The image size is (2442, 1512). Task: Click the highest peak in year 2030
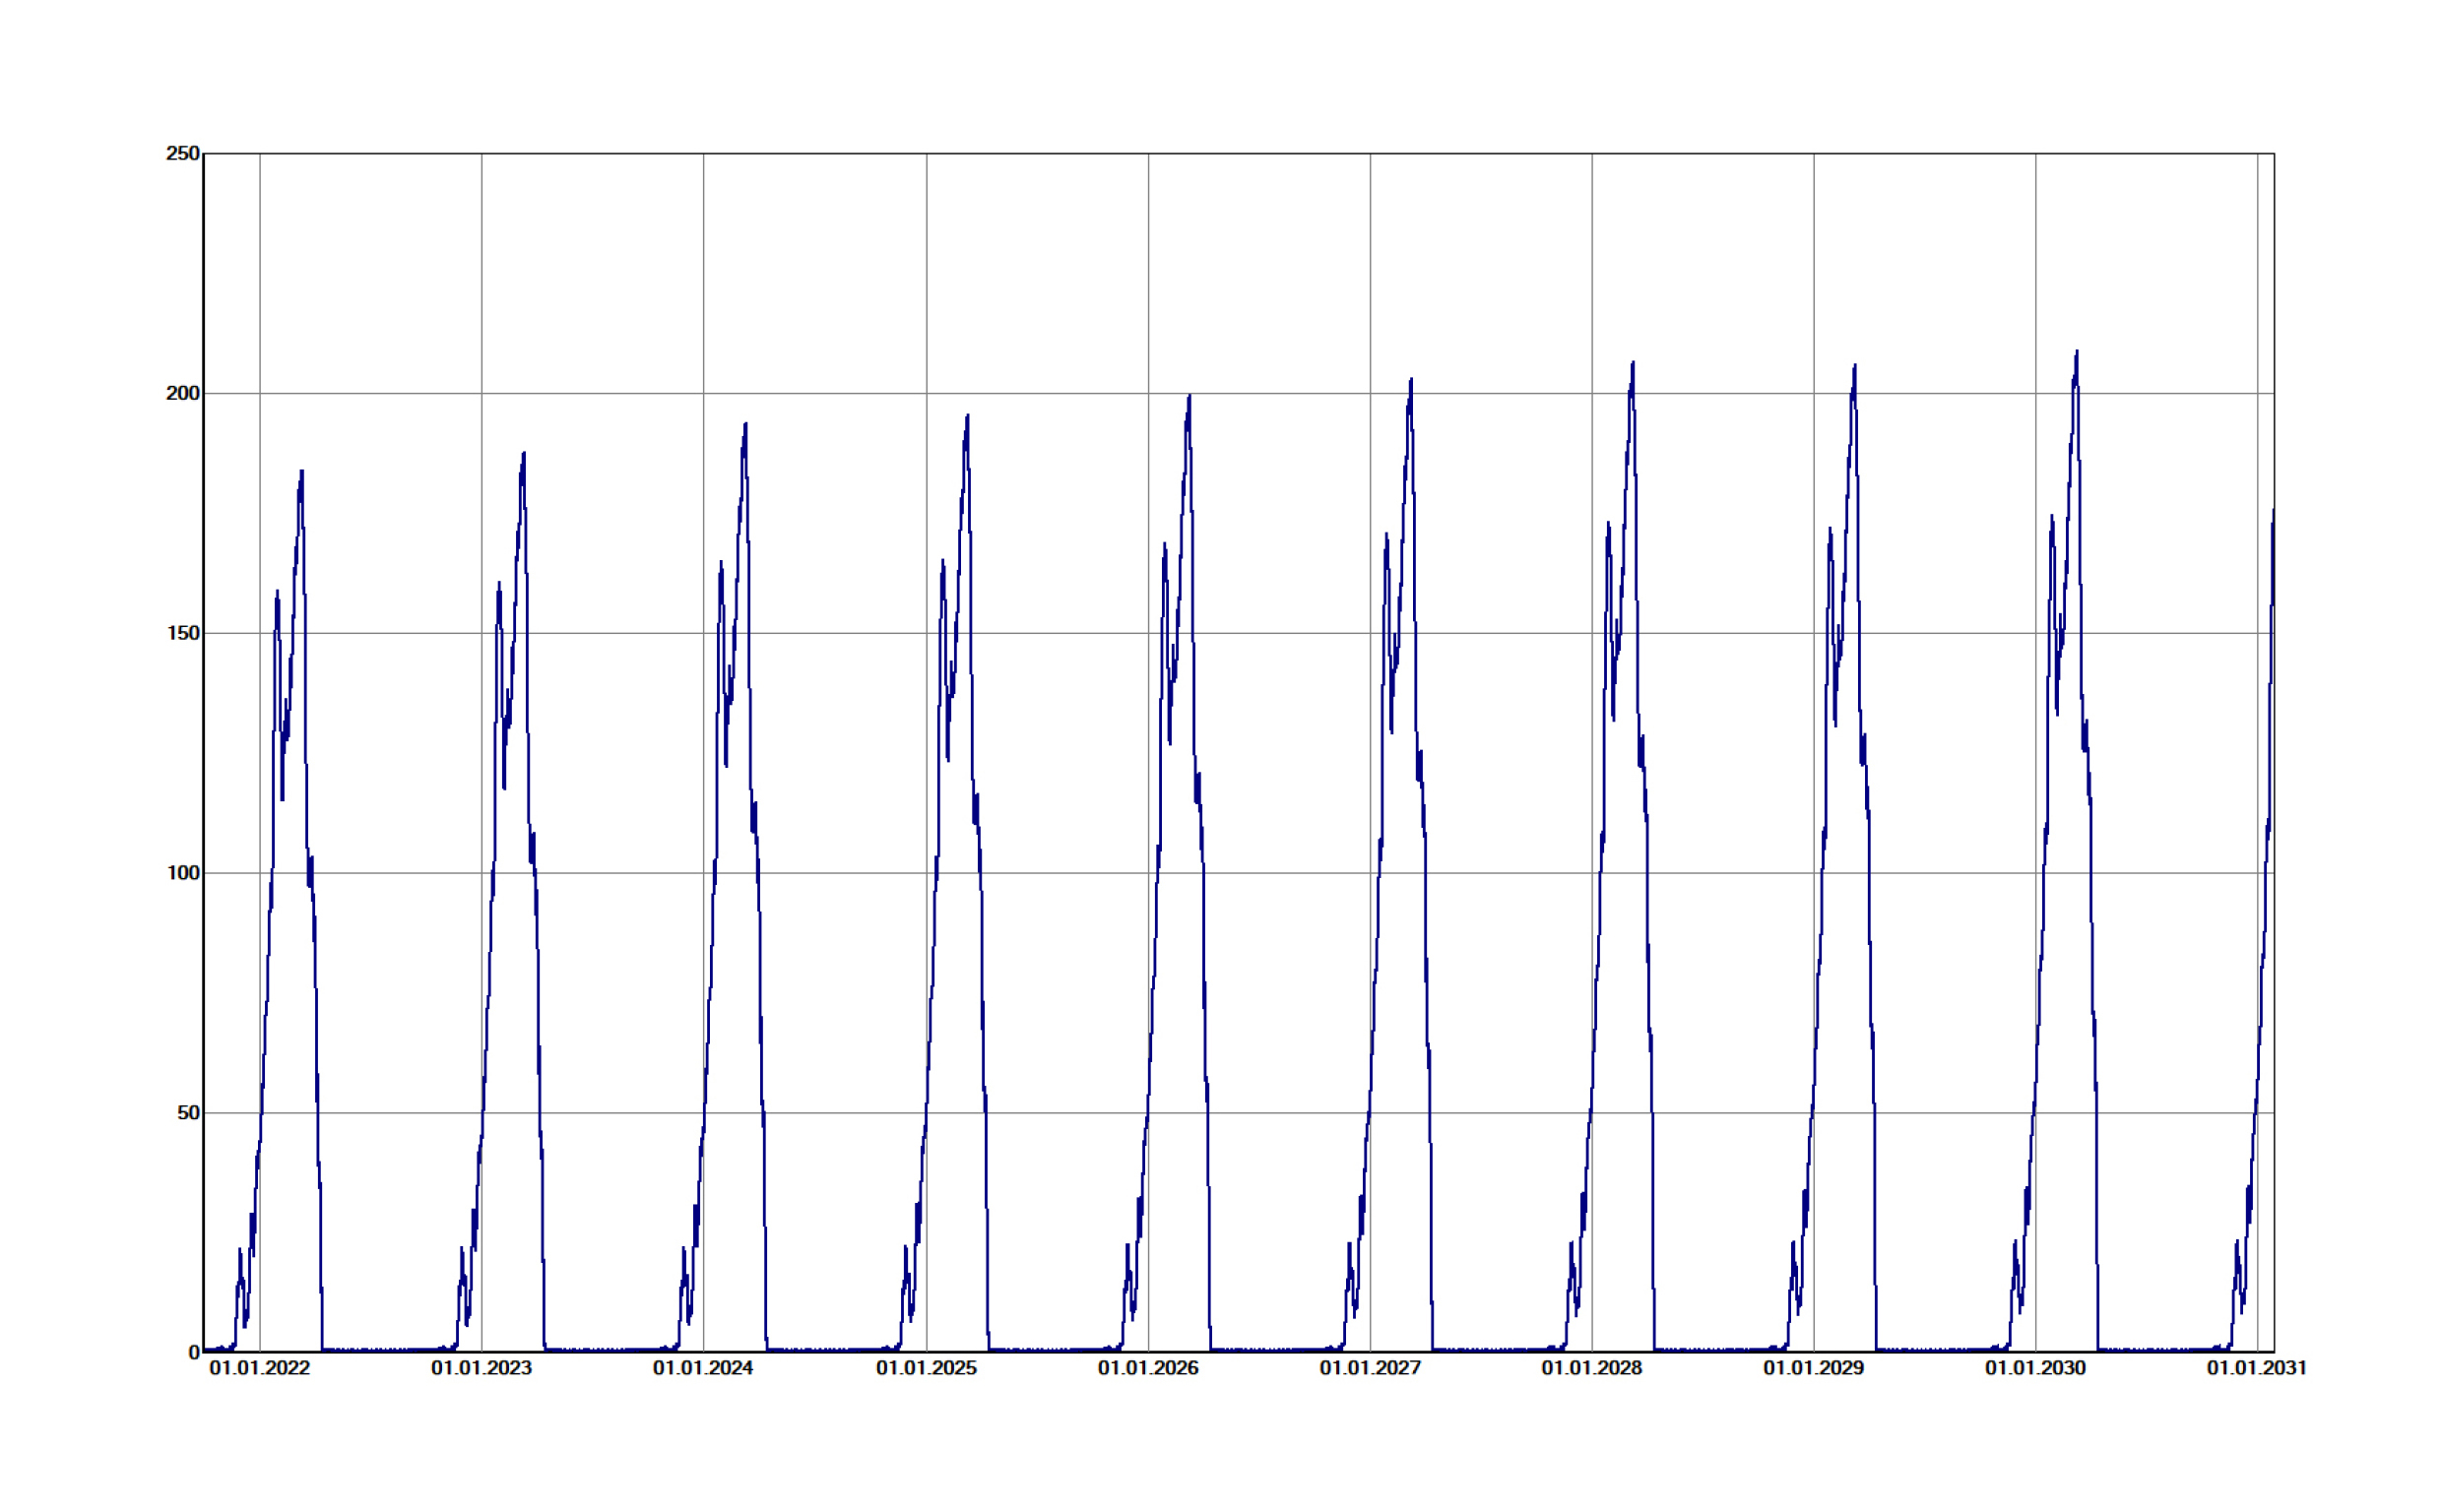pos(2077,352)
